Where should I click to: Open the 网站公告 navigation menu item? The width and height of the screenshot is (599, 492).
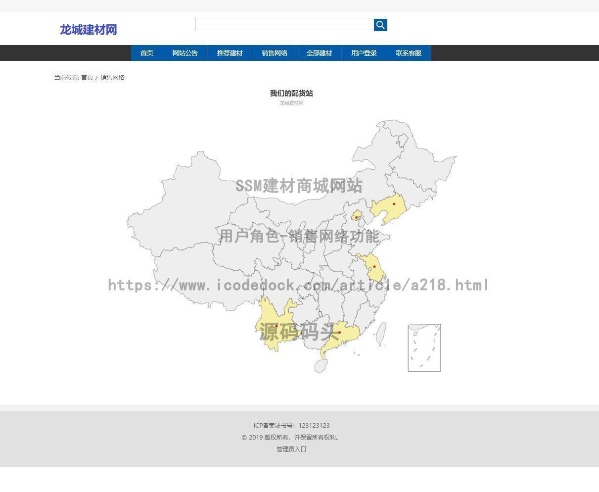coord(184,53)
